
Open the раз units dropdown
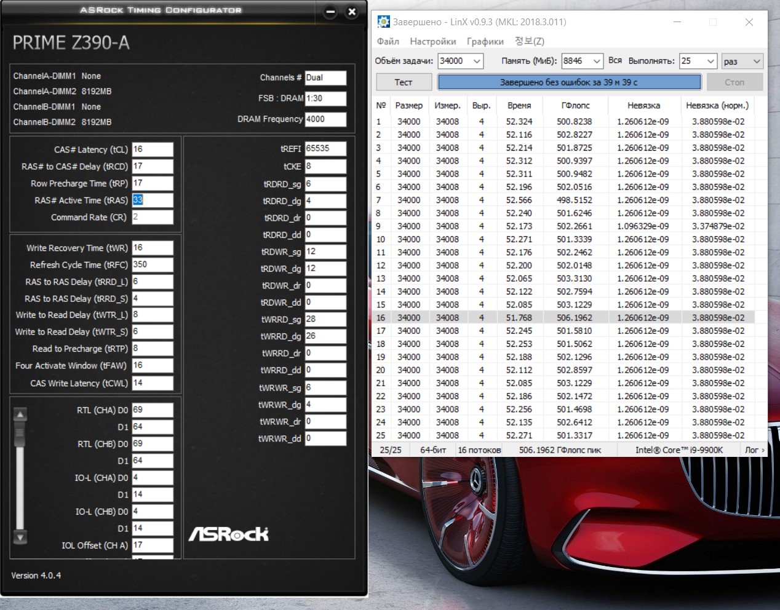[742, 61]
